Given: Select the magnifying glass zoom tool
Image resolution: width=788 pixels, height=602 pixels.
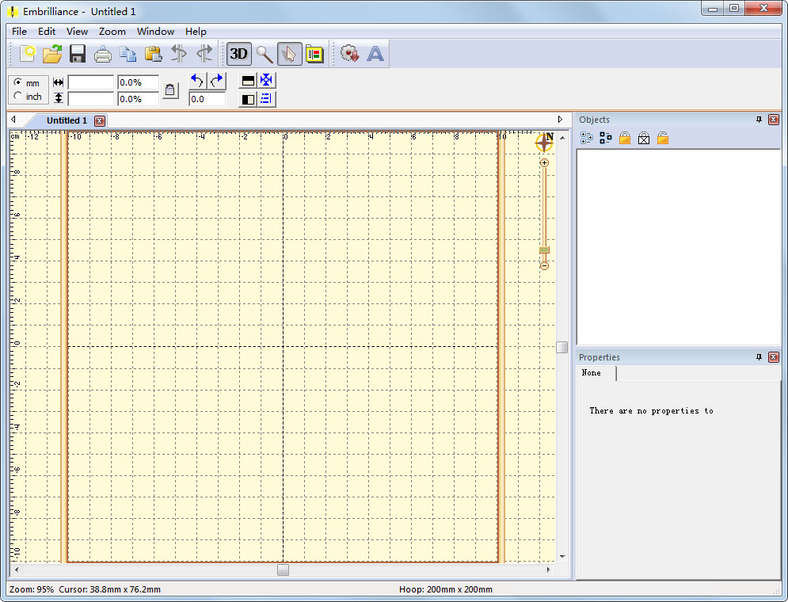Looking at the screenshot, I should (x=265, y=54).
